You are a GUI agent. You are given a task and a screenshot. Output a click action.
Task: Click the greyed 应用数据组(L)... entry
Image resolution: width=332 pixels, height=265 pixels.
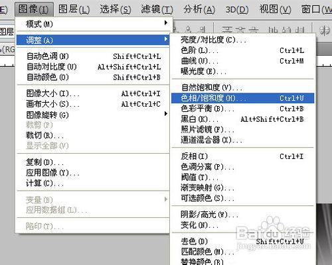[93, 210]
